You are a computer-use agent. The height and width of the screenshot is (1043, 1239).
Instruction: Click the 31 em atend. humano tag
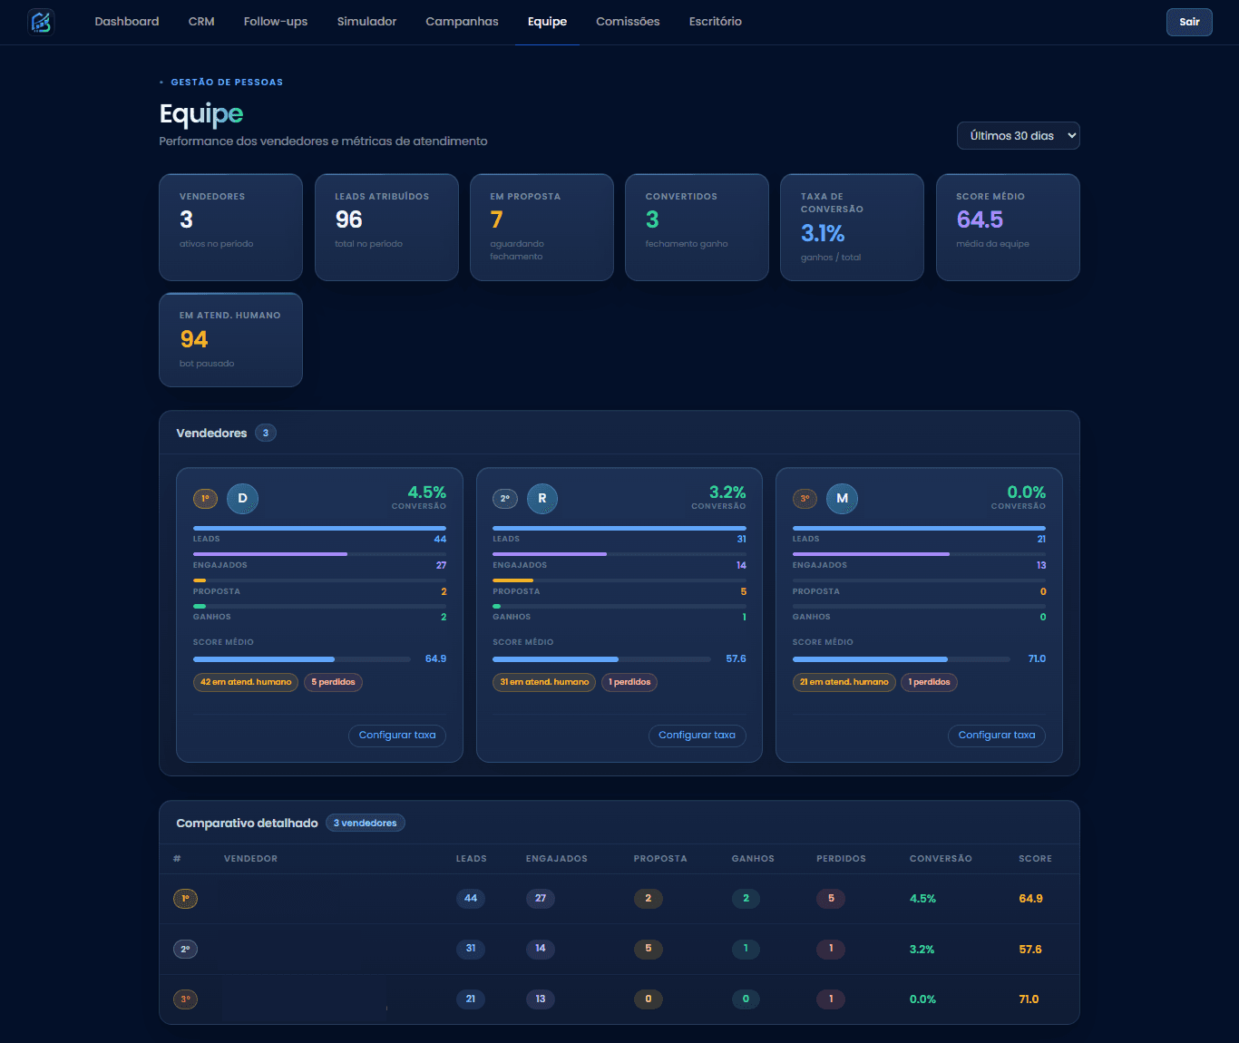(x=544, y=682)
